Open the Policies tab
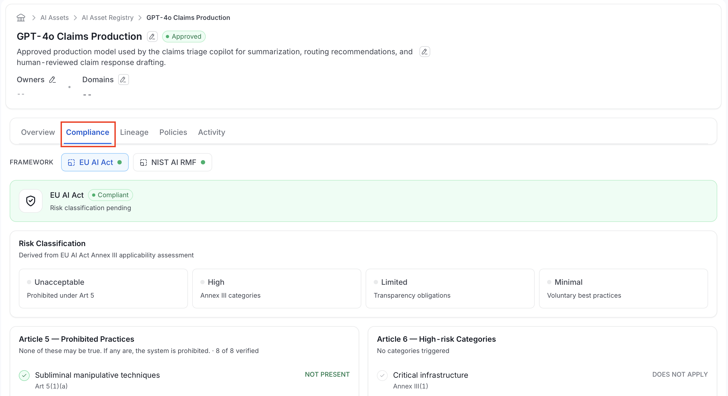The width and height of the screenshot is (728, 396). click(x=173, y=132)
